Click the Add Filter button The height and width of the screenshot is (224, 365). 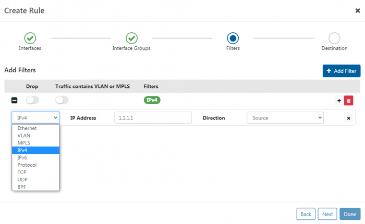pyautogui.click(x=342, y=71)
